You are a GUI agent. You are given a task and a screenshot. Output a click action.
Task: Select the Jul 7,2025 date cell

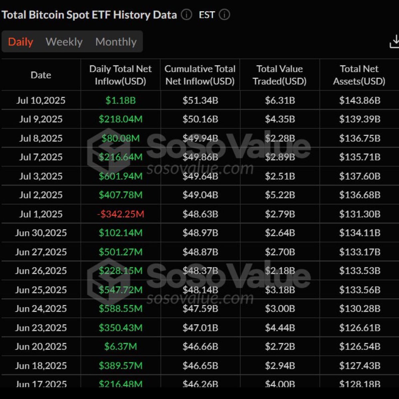pos(41,157)
